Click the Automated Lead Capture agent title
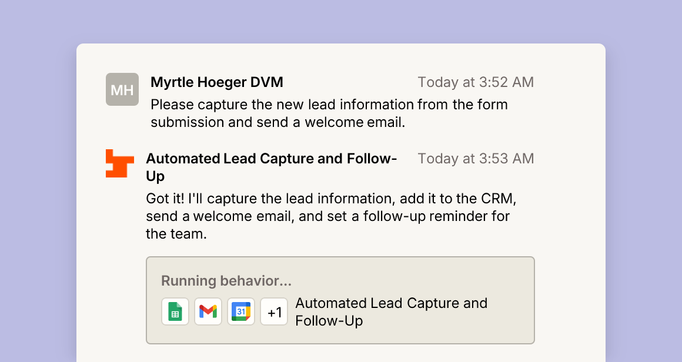Viewport: 682px width, 362px height. click(x=272, y=167)
